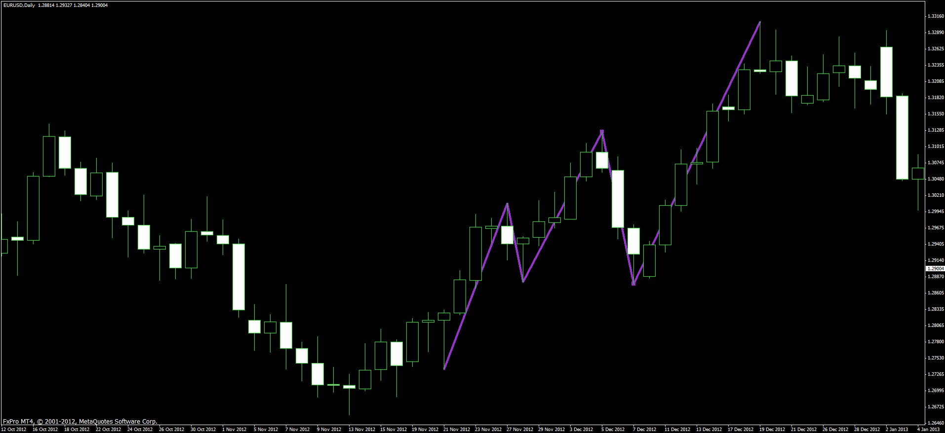945x433 pixels.
Task: Click the 21 Dec 2012 time label
Action: point(804,430)
